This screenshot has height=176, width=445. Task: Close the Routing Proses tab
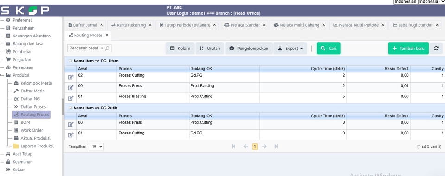(107, 35)
